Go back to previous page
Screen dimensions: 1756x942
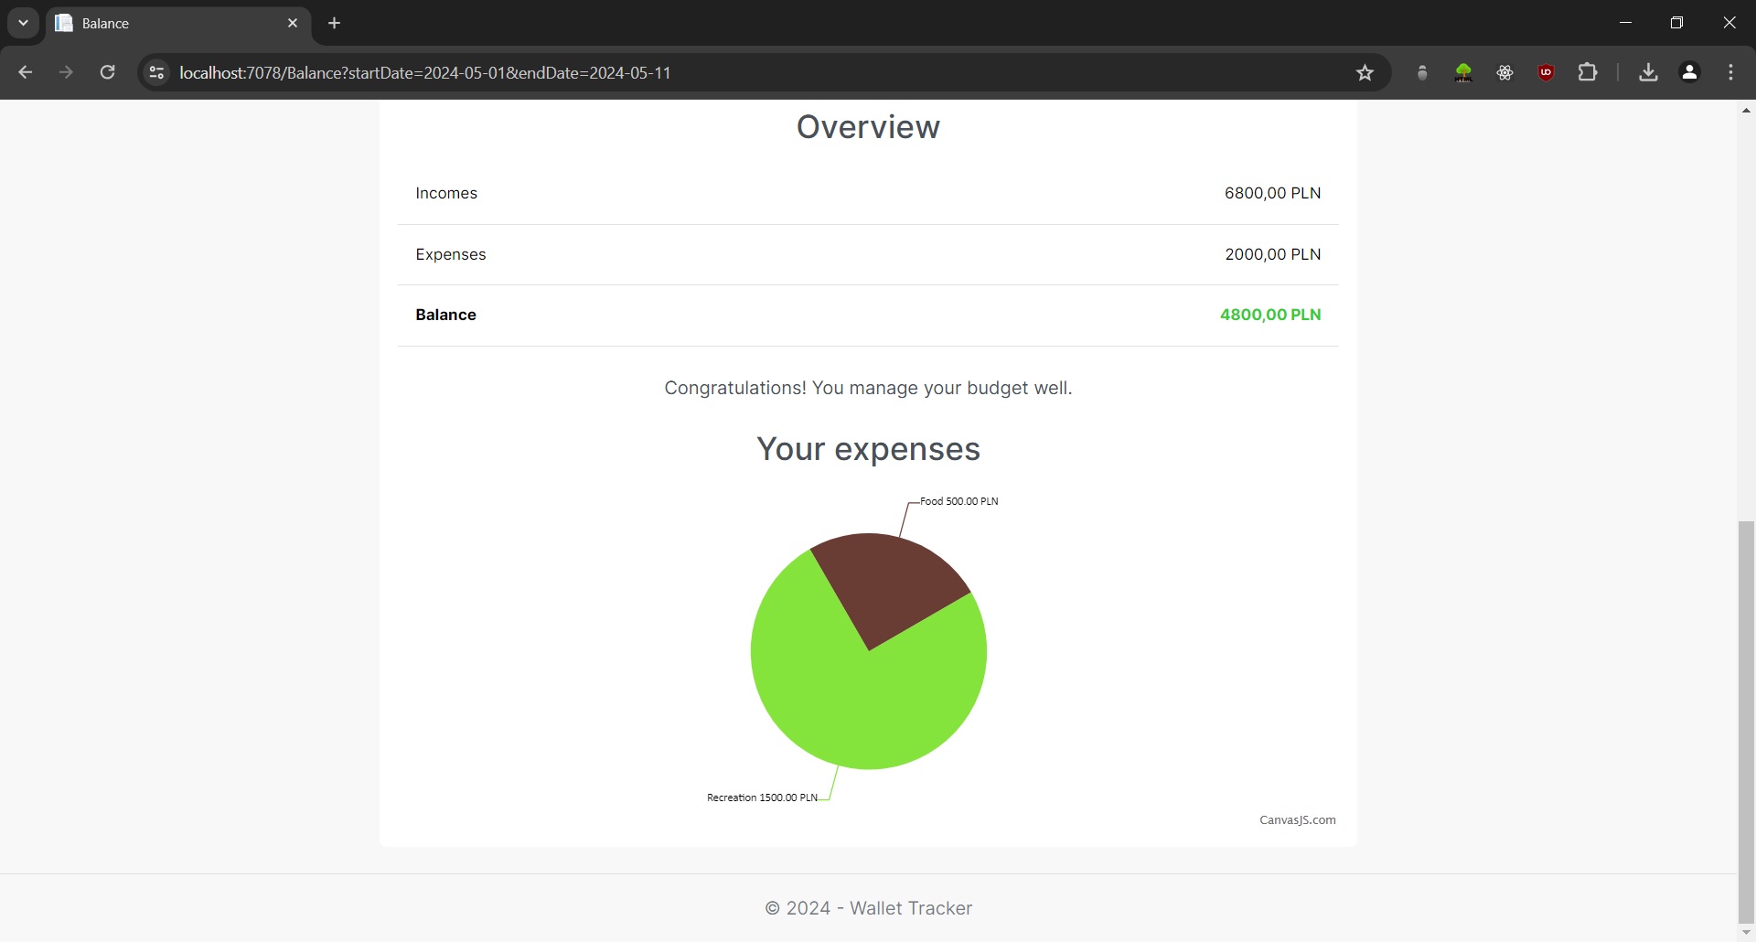(26, 72)
